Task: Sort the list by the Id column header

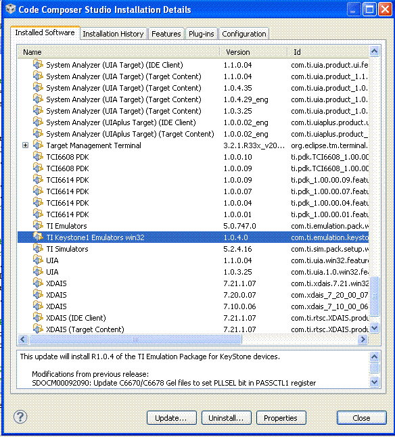Action: pos(328,52)
